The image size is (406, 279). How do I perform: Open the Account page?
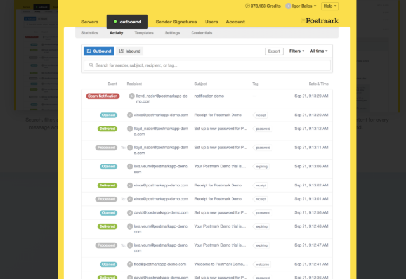pos(235,22)
